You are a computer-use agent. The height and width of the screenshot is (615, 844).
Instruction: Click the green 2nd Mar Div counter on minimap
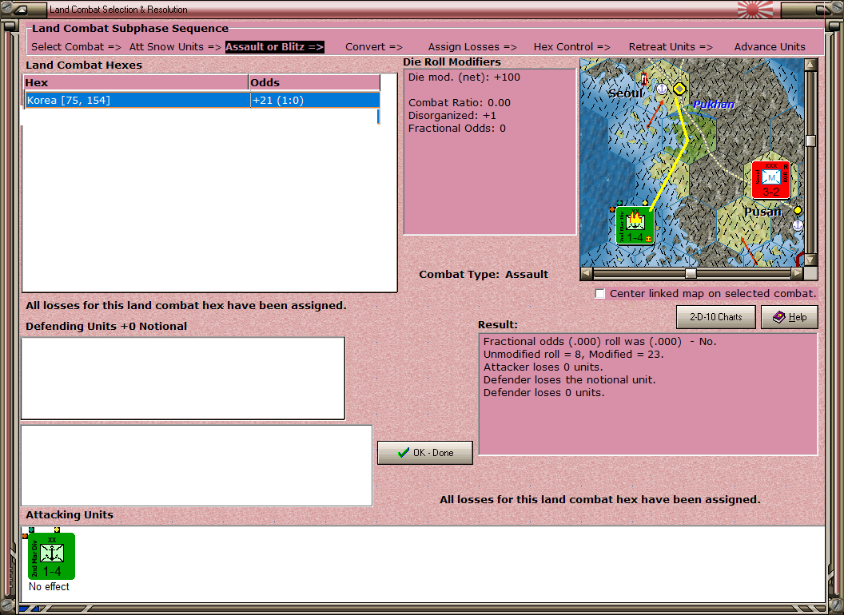[x=635, y=225]
